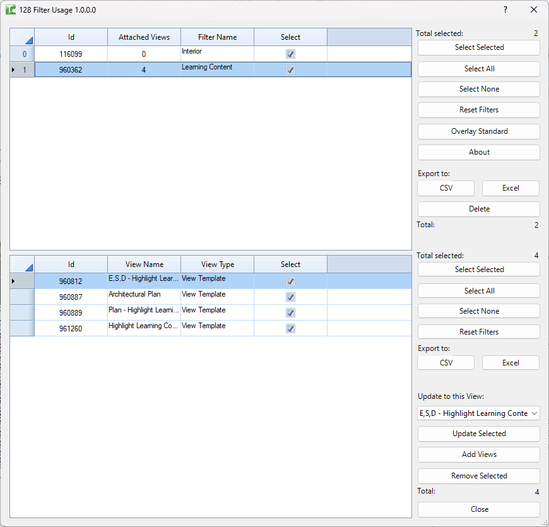Toggle Select checkbox for view 960812
The height and width of the screenshot is (527, 549).
tap(290, 281)
